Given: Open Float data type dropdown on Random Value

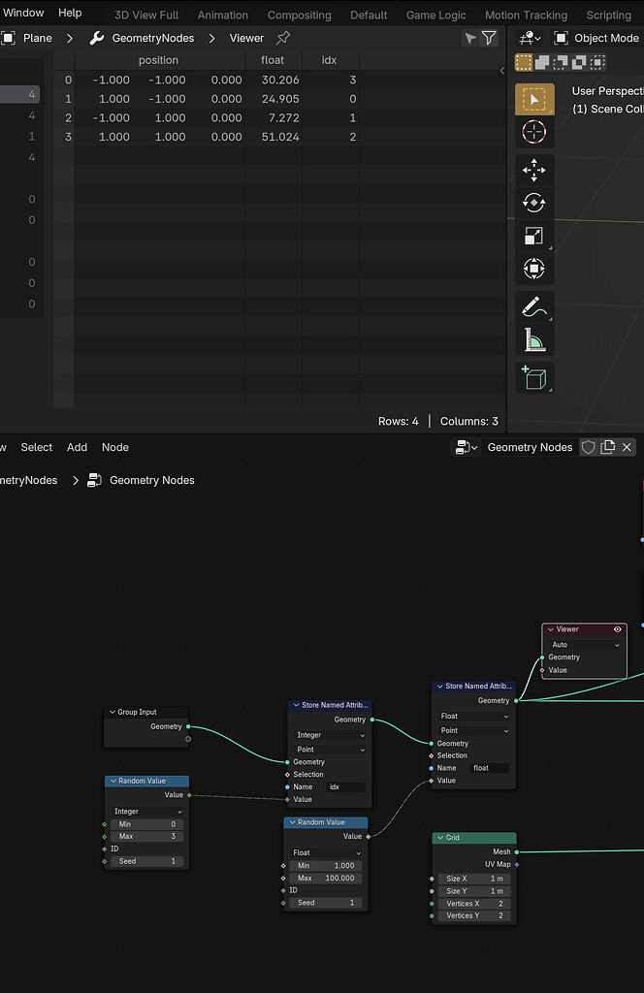Looking at the screenshot, I should coord(326,852).
